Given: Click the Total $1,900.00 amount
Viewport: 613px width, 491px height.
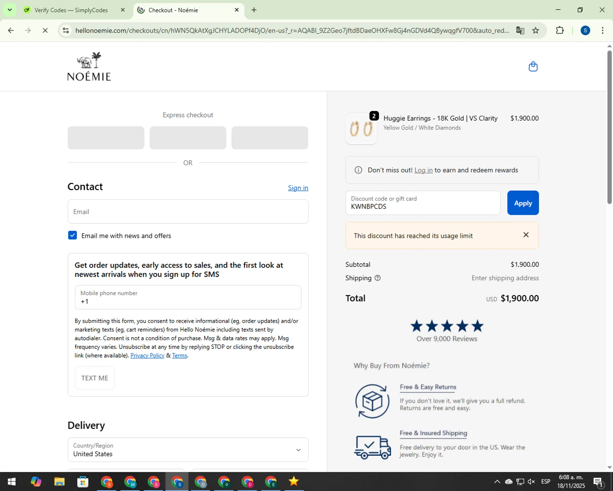Looking at the screenshot, I should click(x=519, y=298).
